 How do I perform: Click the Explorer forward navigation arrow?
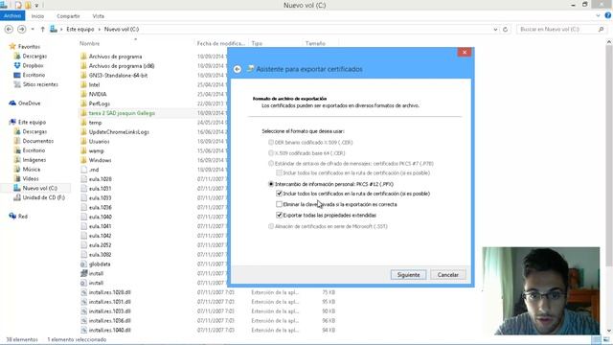22,30
